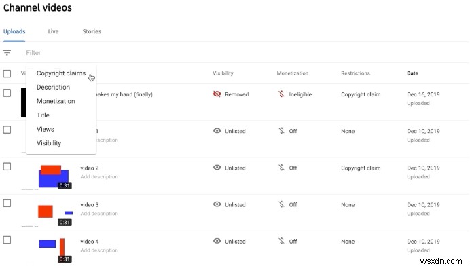Click the video 3 title
The image size is (470, 268).
point(90,204)
